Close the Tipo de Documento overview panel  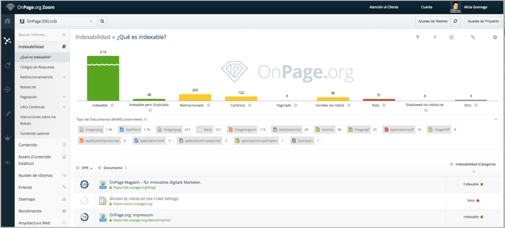point(496,119)
